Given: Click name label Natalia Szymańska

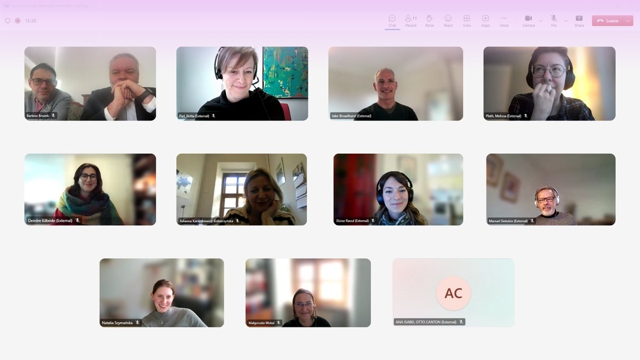Looking at the screenshot, I should [x=117, y=323].
